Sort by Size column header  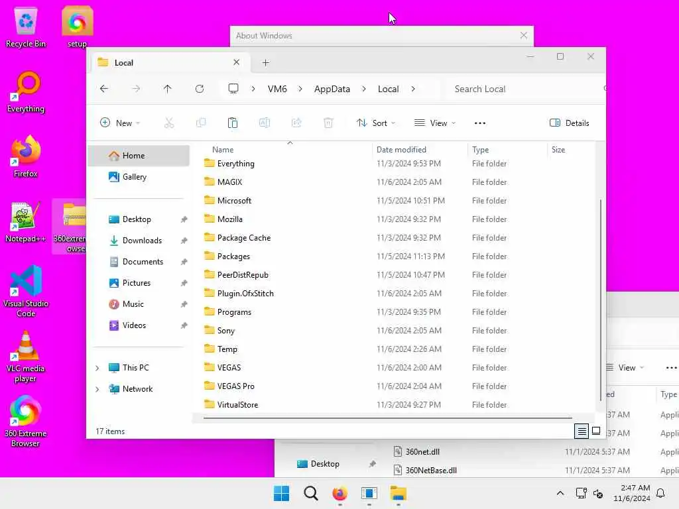[x=558, y=150]
